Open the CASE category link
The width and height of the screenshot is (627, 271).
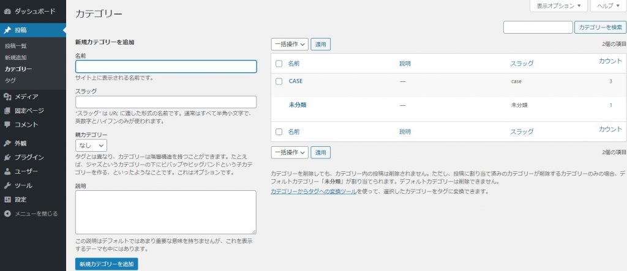[296, 81]
